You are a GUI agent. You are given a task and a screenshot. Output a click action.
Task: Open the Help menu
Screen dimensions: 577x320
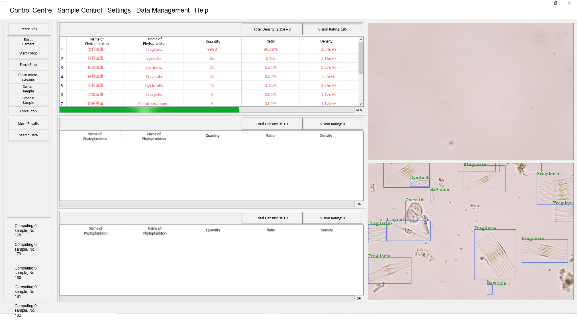(x=201, y=10)
